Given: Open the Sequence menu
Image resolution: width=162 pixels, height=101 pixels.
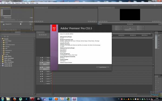Looking at the screenshot, I should (18, 3).
